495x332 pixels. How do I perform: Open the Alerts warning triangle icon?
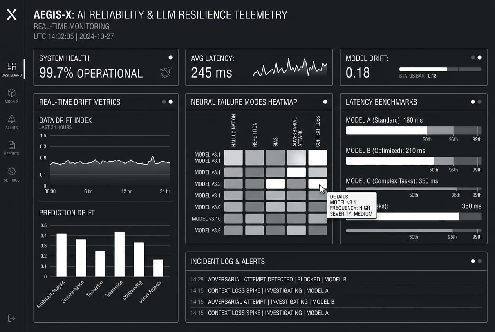(x=12, y=119)
